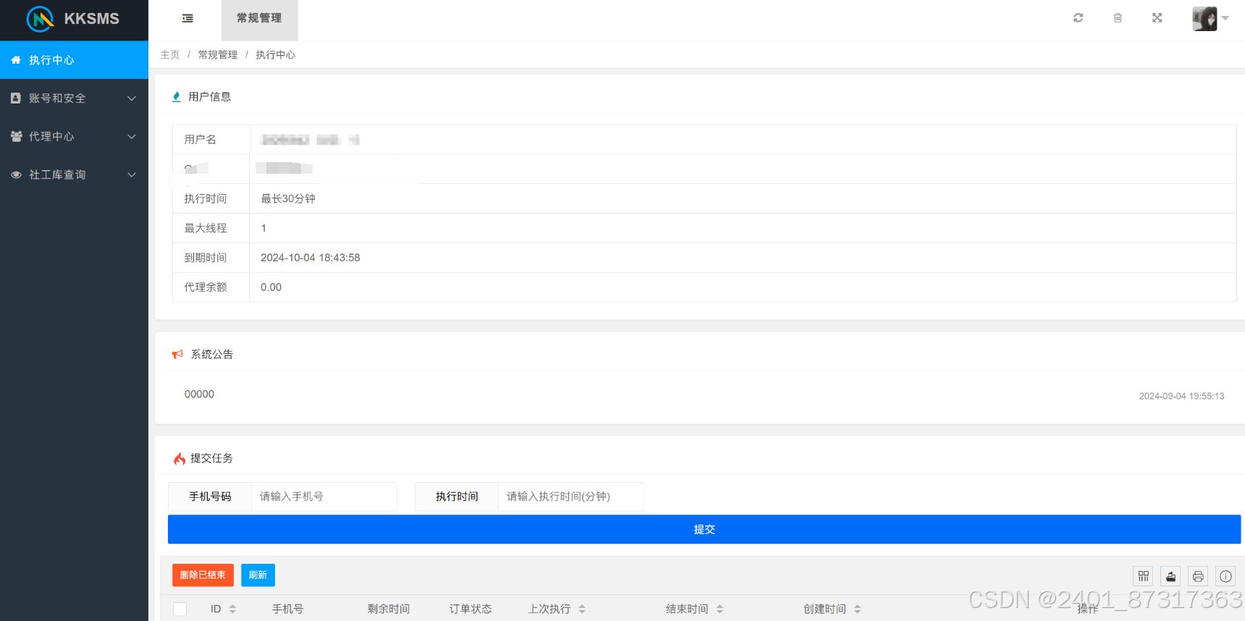Expand the 社工库查询 sidebar menu
The image size is (1245, 621).
(x=74, y=175)
